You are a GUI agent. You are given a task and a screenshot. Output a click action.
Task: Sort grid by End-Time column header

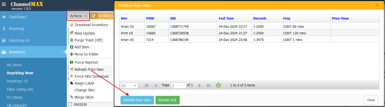pos(226,18)
